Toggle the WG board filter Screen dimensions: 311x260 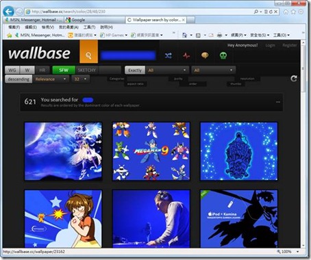(12, 70)
